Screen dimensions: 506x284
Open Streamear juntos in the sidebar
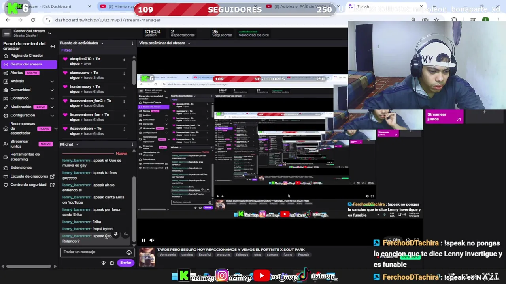coord(19,144)
